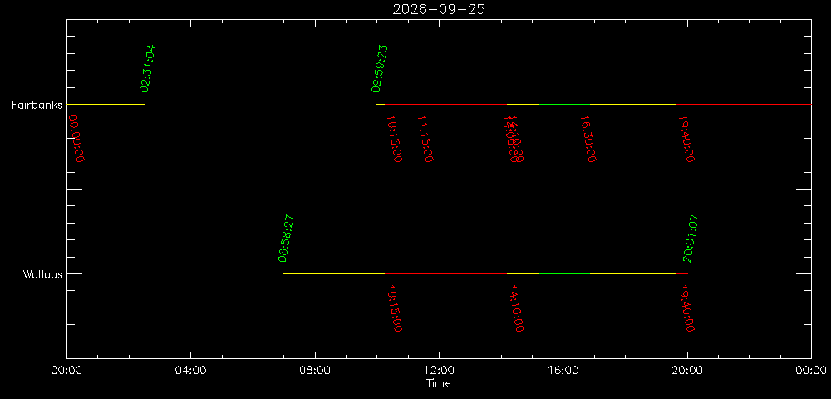Click the red 19:40:00 Wallops marker
The height and width of the screenshot is (399, 831).
pos(686,308)
